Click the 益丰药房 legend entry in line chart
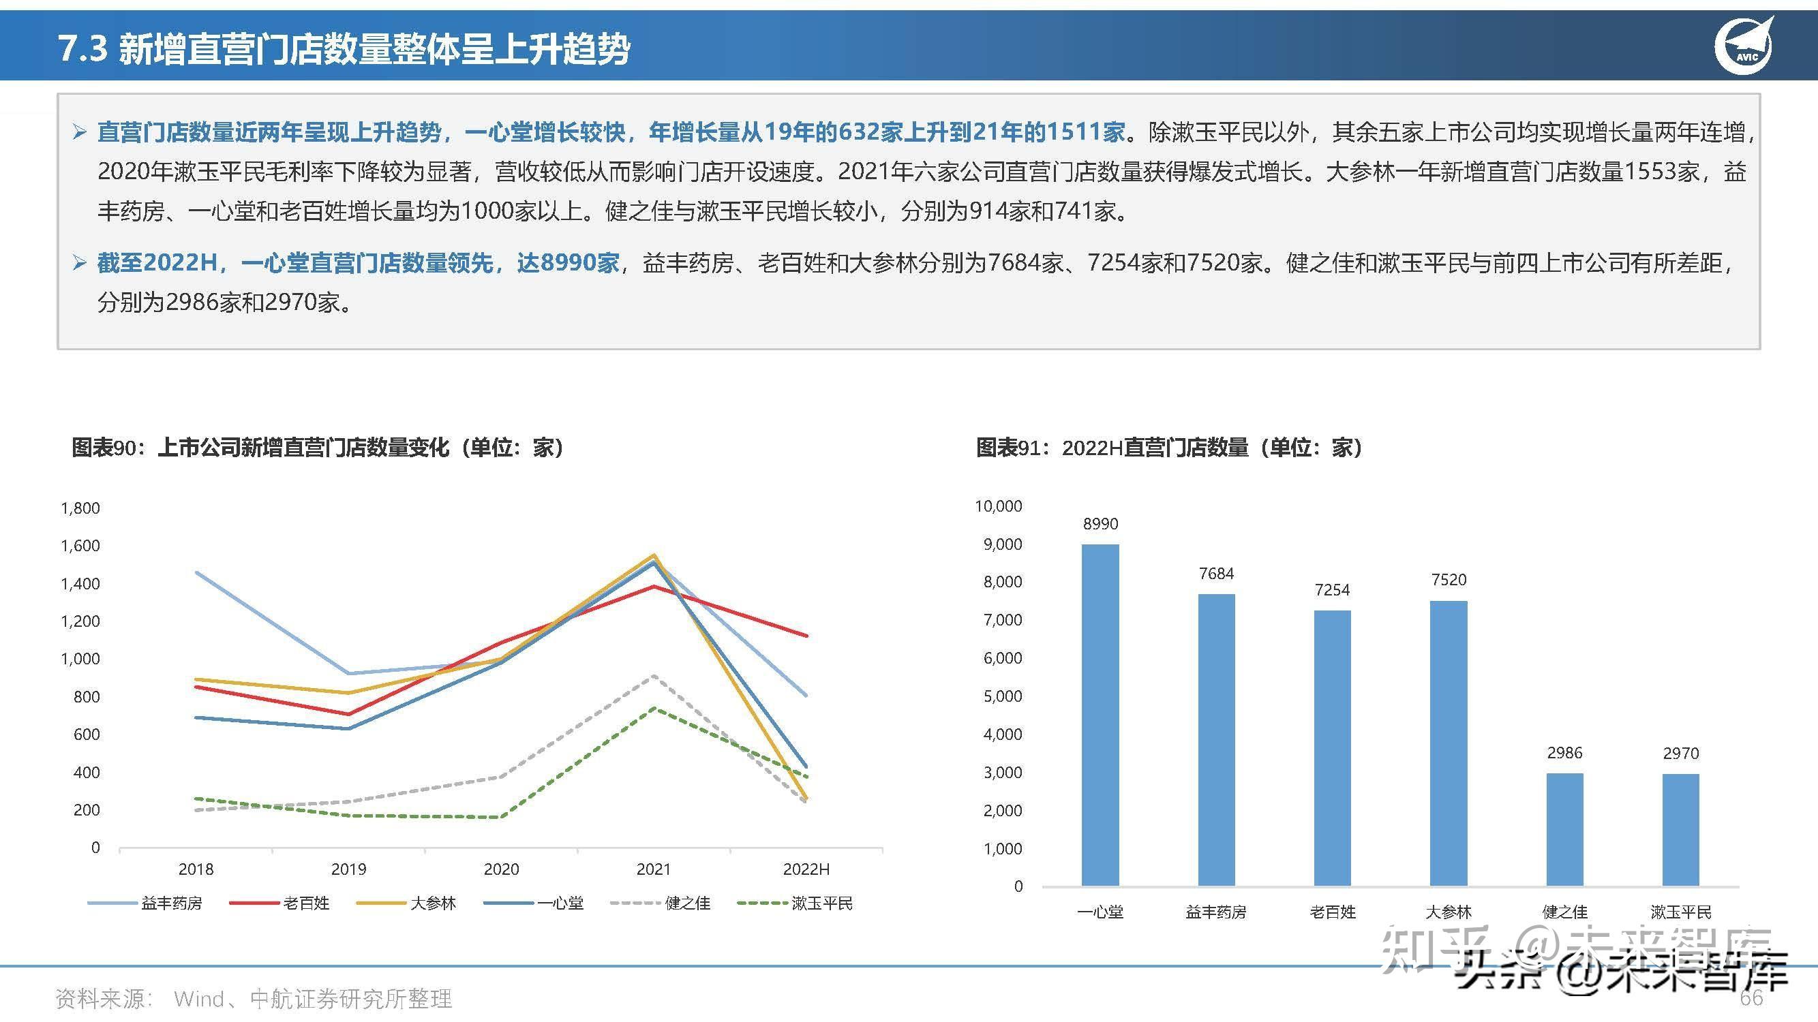The image size is (1818, 1022). point(145,903)
